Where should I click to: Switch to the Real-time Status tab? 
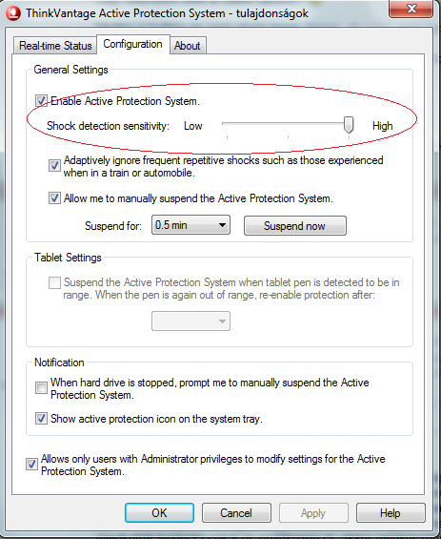[55, 46]
